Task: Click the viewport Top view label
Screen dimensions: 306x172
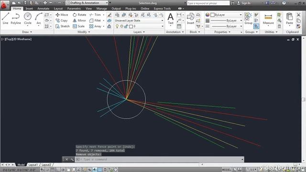Action: [8, 39]
